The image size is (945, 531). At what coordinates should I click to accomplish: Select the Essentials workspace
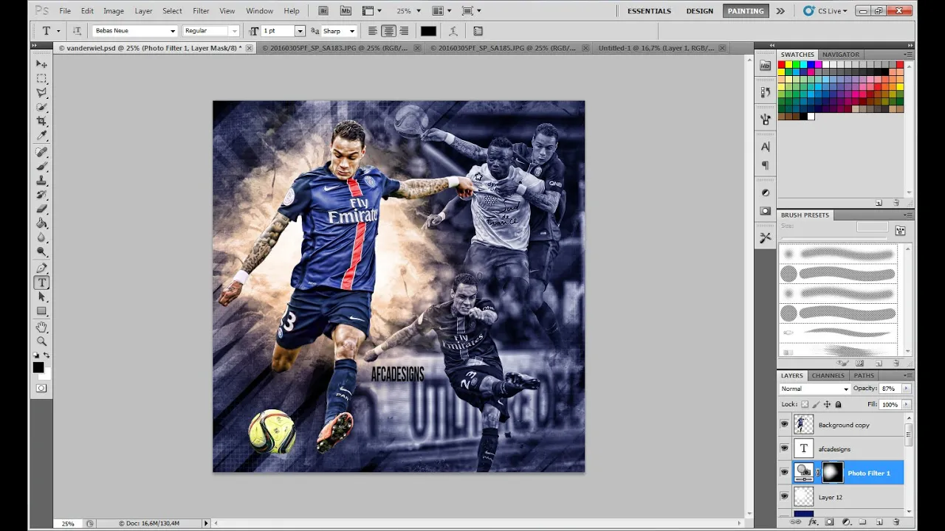(x=649, y=11)
